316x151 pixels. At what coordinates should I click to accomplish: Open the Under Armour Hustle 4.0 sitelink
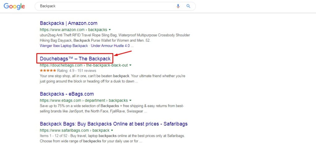tap(110, 46)
